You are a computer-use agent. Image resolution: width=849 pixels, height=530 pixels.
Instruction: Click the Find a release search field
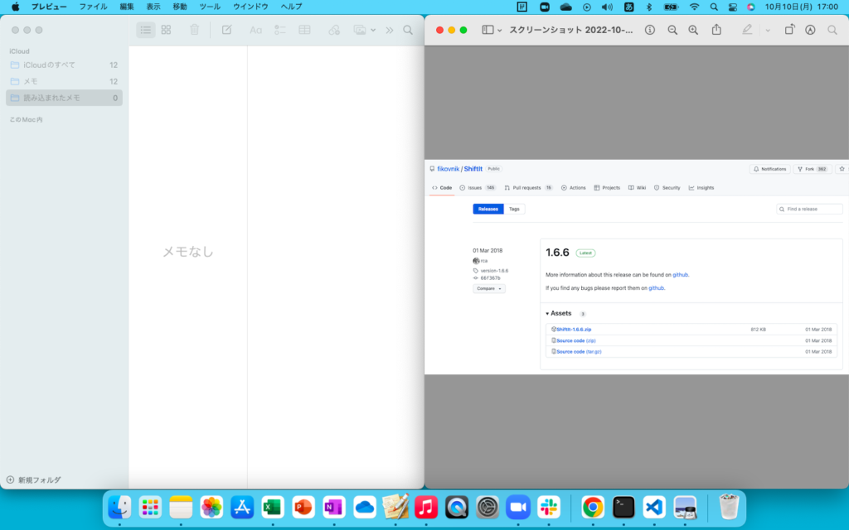(810, 209)
